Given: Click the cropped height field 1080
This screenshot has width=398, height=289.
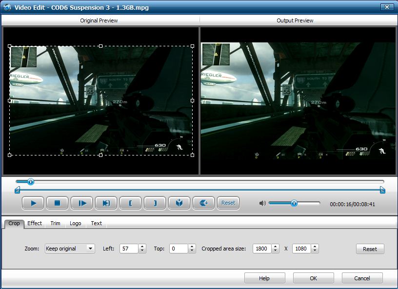Looking at the screenshot, I should tap(302, 249).
